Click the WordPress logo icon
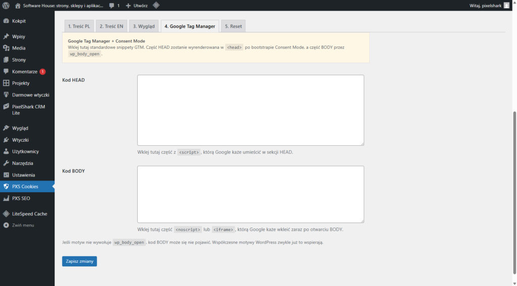 point(6,6)
